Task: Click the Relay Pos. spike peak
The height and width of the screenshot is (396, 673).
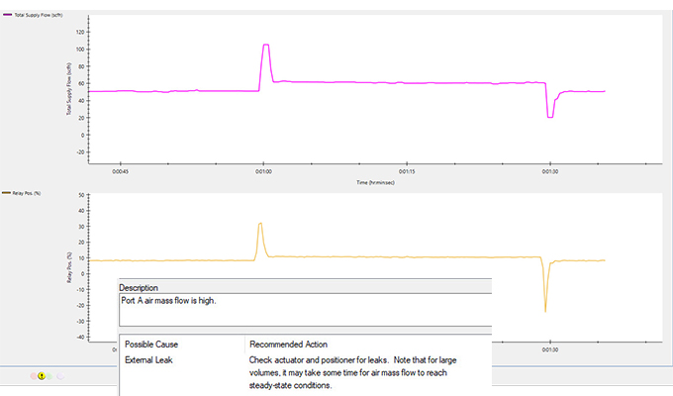Action: tap(260, 224)
